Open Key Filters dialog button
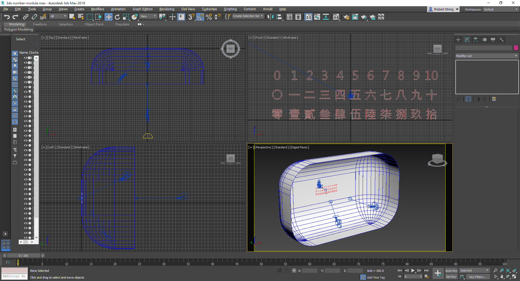Image resolution: width=520 pixels, height=281 pixels. point(477,277)
